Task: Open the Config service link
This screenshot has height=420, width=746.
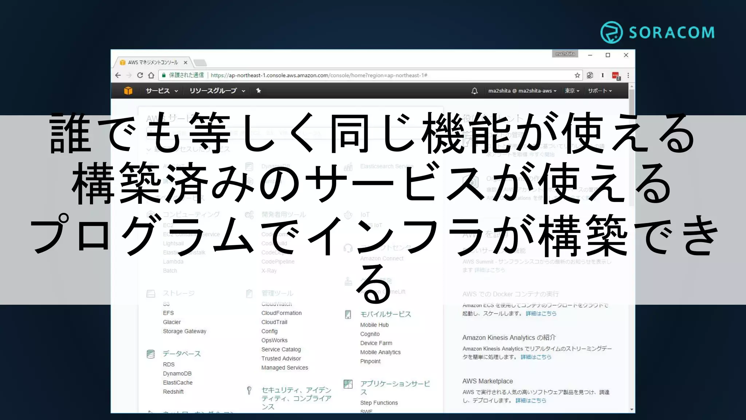Action: 269,331
